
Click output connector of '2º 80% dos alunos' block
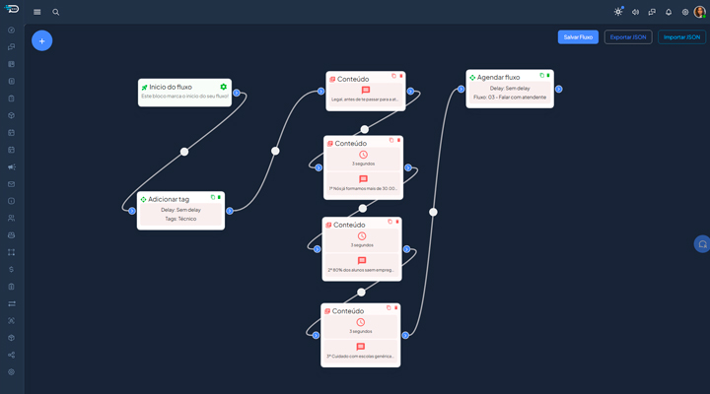pyautogui.click(x=406, y=249)
